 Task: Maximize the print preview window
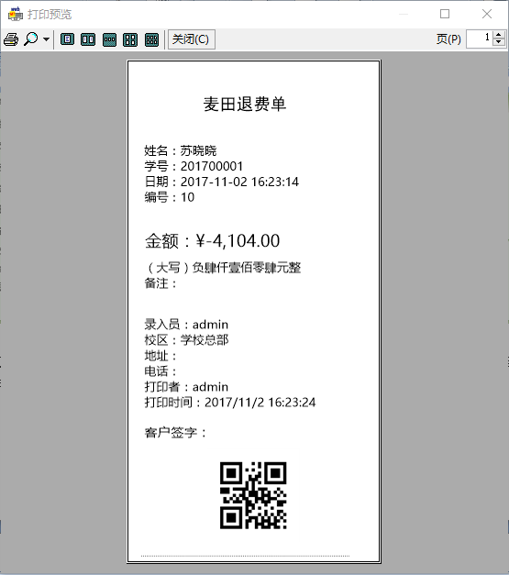pyautogui.click(x=445, y=14)
